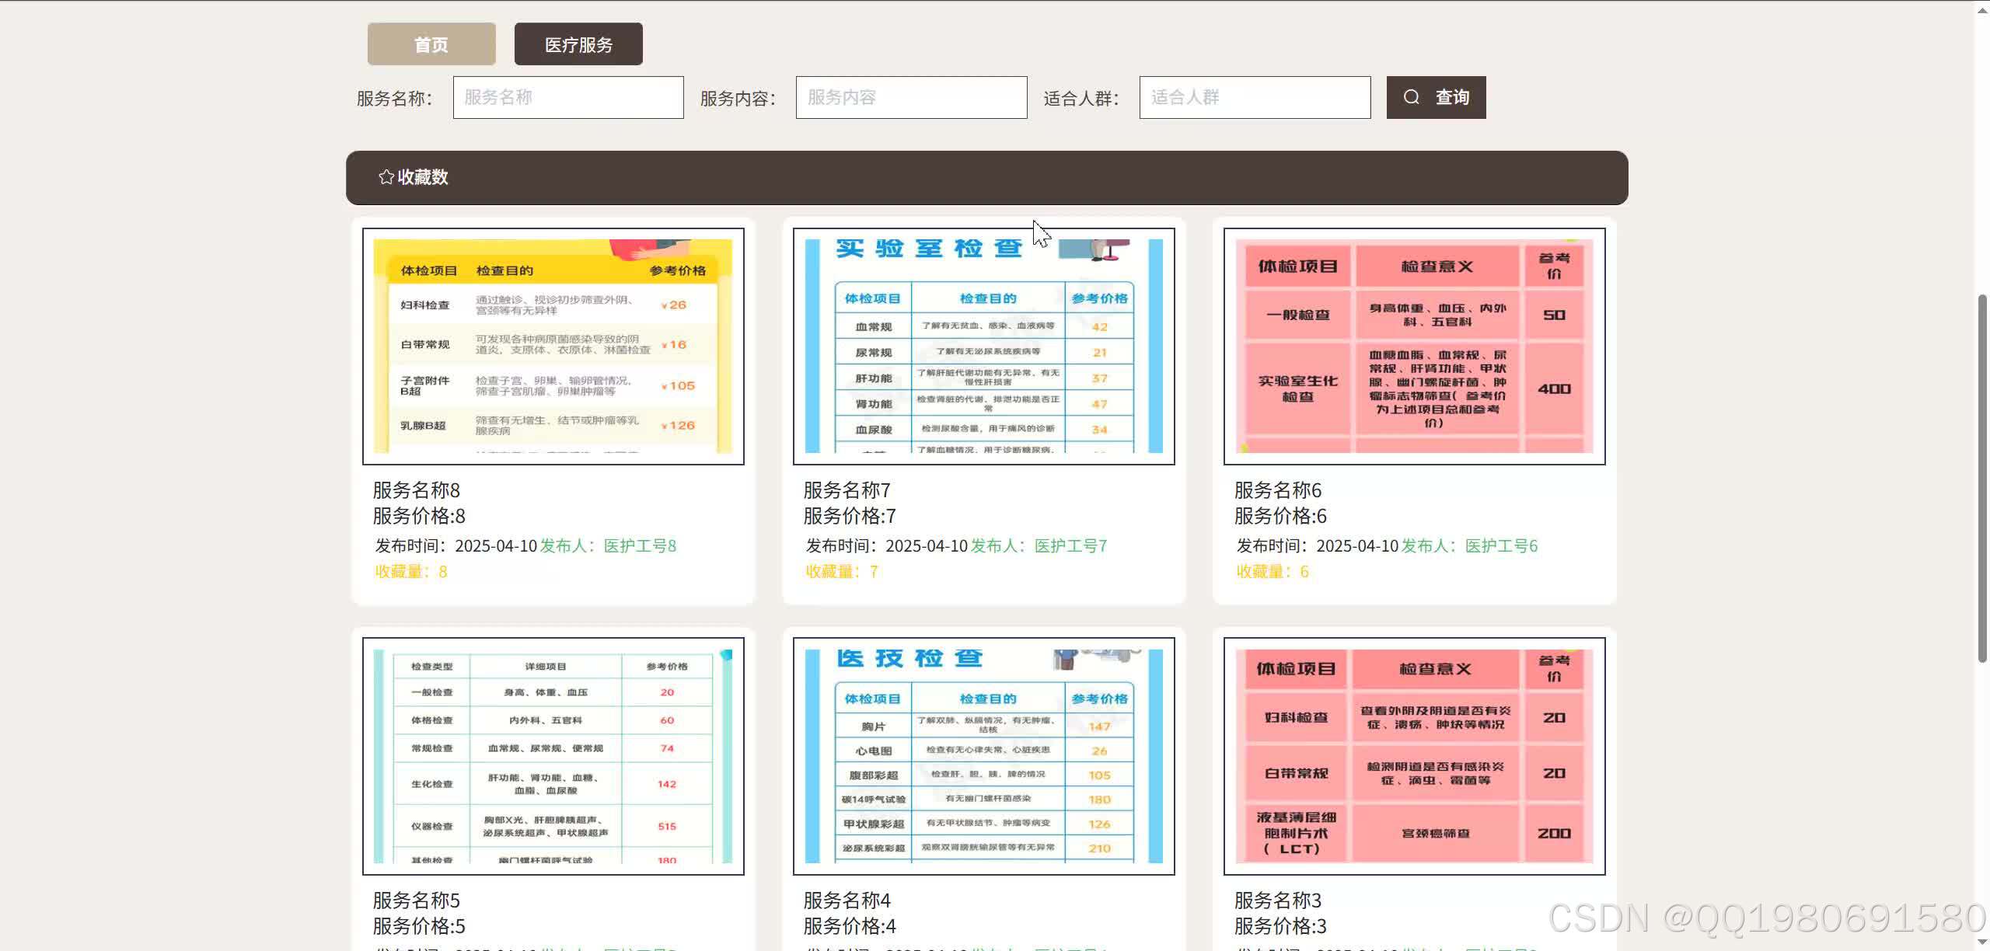Click the title text 服务名称7
The image size is (1990, 951).
tap(846, 490)
